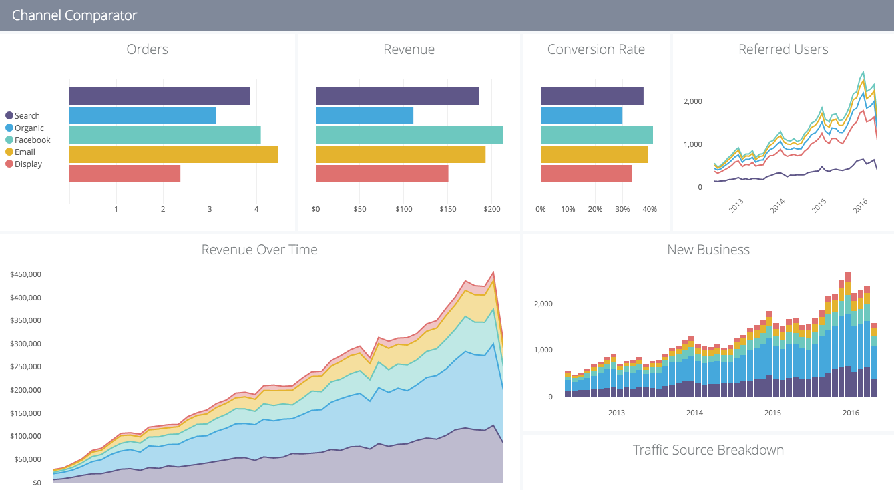Screen dimensions: 894x490
Task: Click the purple Search legend swatch
Action: pos(8,115)
